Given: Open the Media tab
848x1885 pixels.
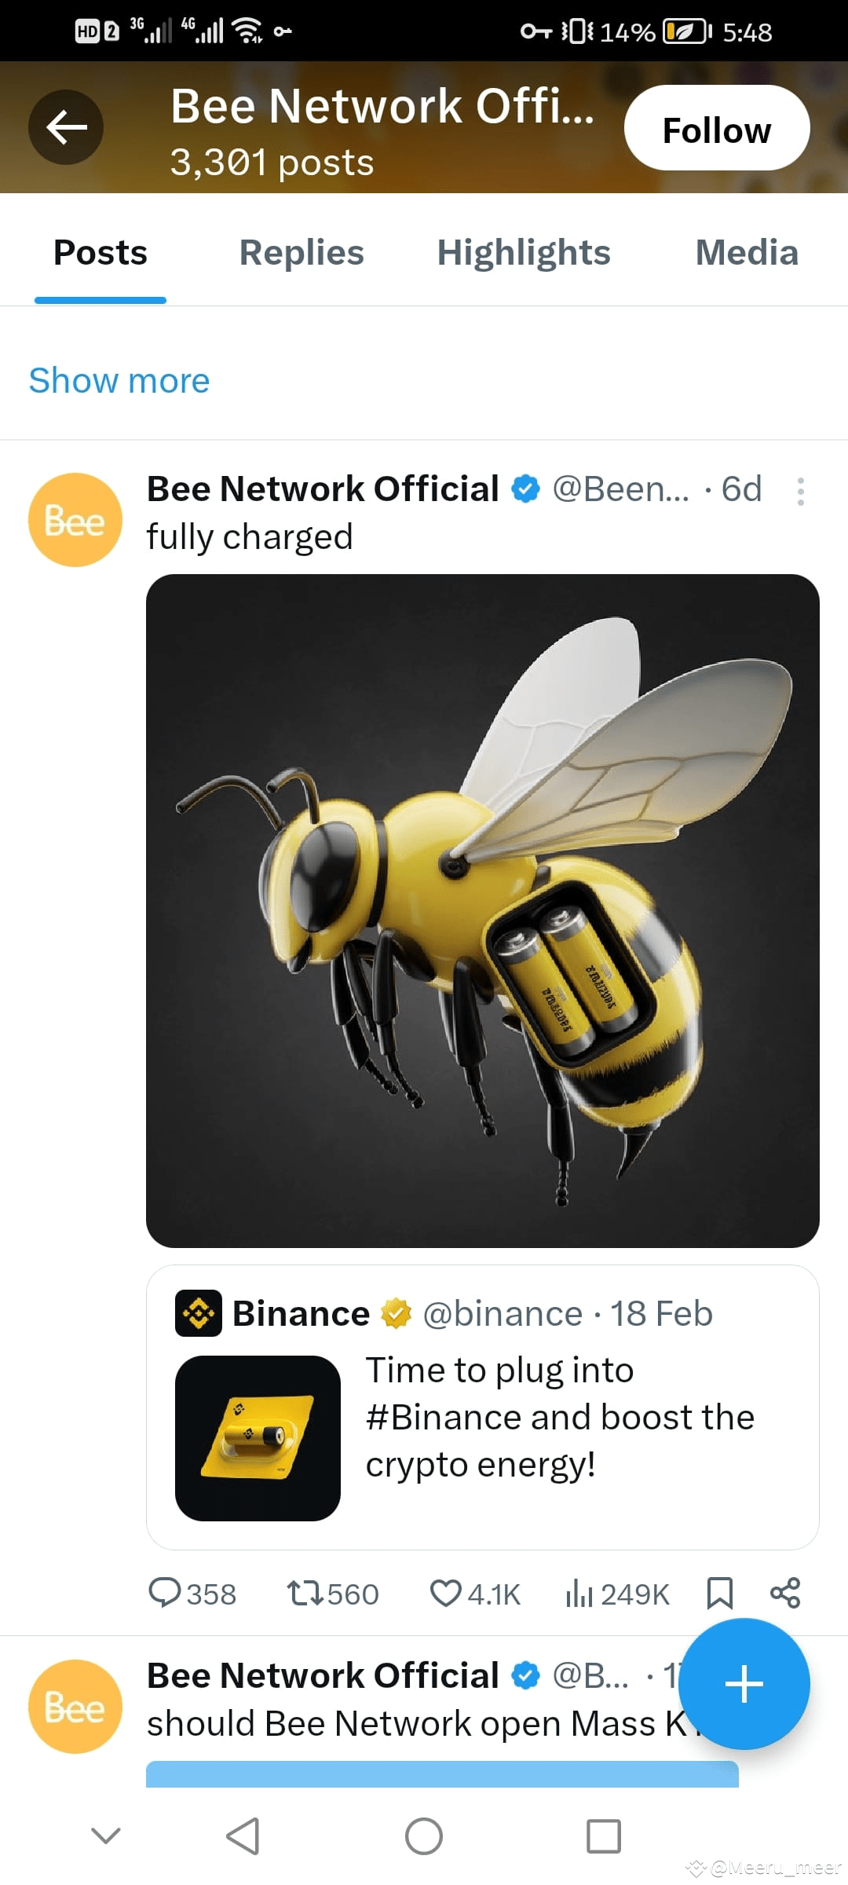Looking at the screenshot, I should [746, 252].
